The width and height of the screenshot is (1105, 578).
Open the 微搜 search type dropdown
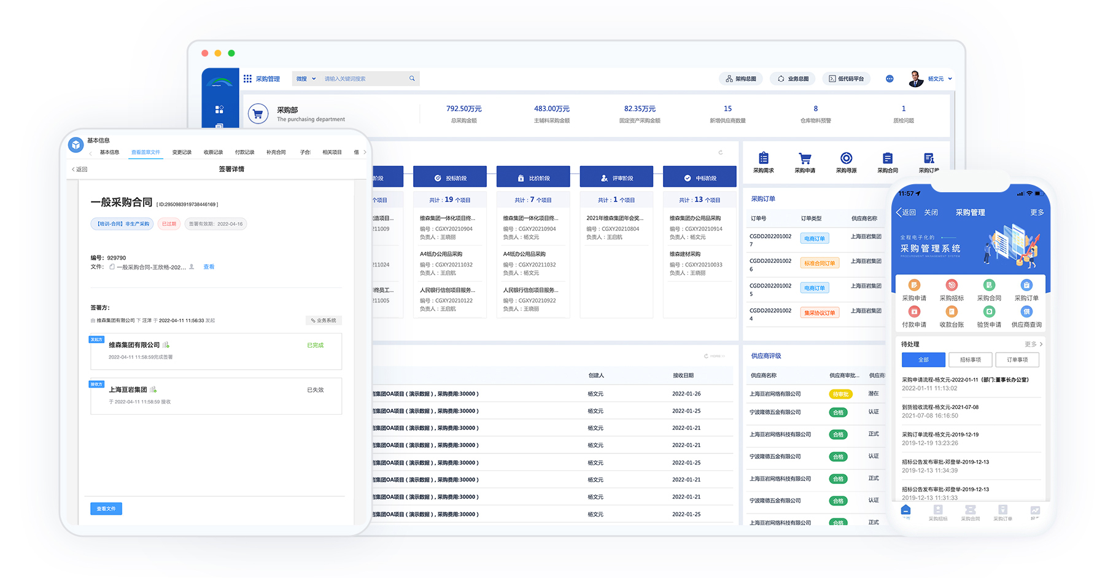click(306, 79)
